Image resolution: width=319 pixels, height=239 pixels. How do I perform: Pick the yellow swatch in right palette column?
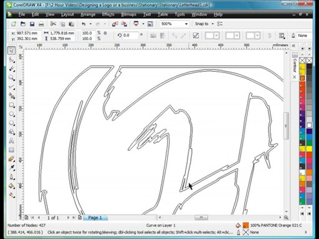click(309, 149)
